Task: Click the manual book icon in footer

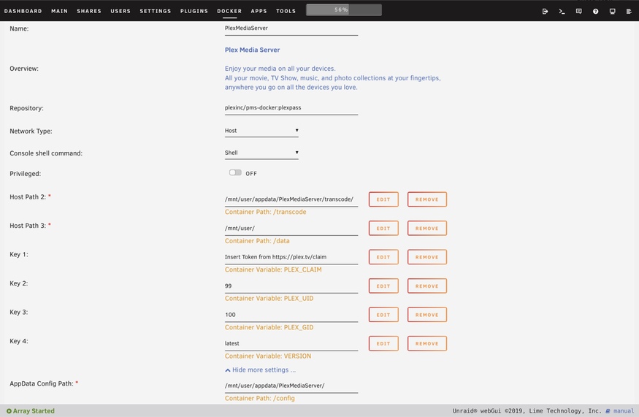Action: [x=608, y=411]
